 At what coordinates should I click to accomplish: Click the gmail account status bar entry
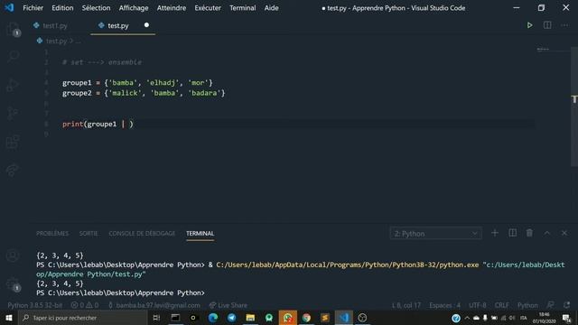(154, 305)
